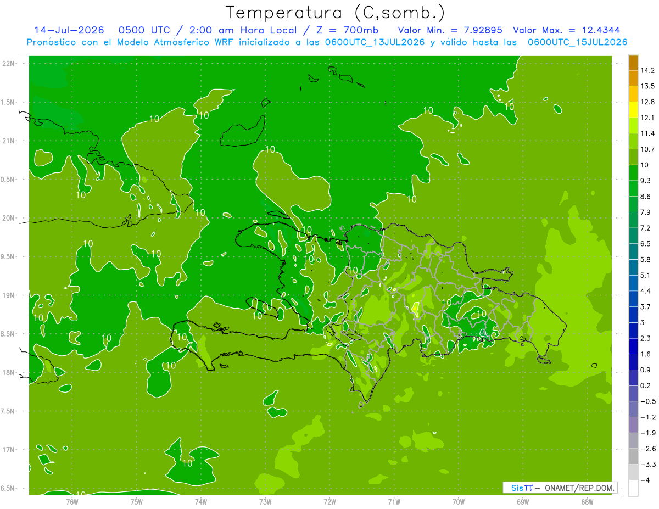The image size is (659, 509).
Task: Click the "7.9" colorbar label
Action: (x=646, y=212)
